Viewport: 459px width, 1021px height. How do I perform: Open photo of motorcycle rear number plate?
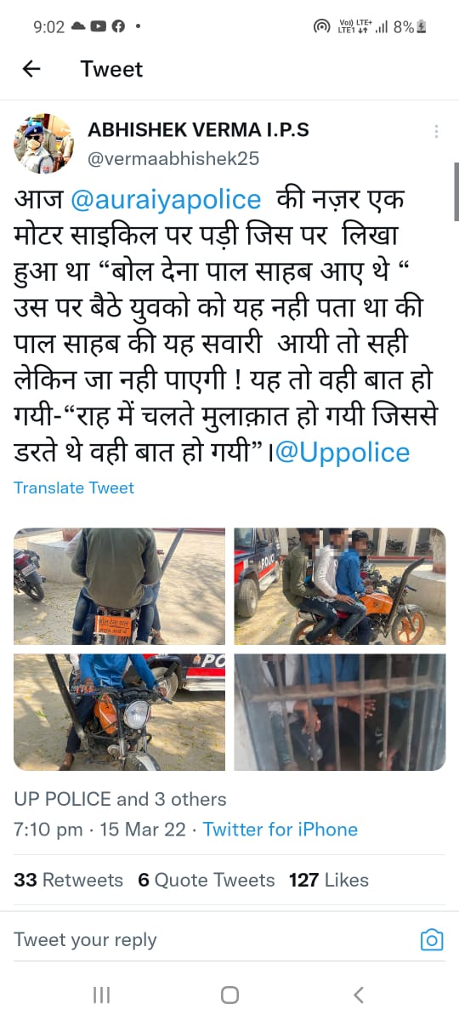point(120,586)
